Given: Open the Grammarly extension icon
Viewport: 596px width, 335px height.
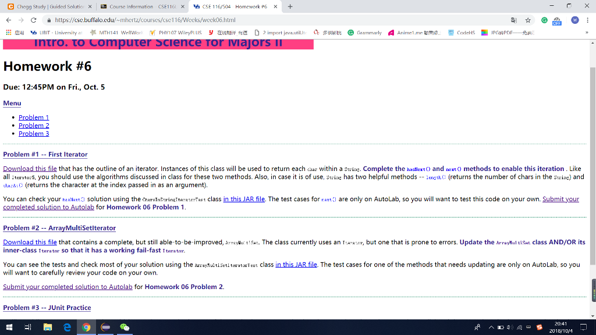Looking at the screenshot, I should pos(545,20).
